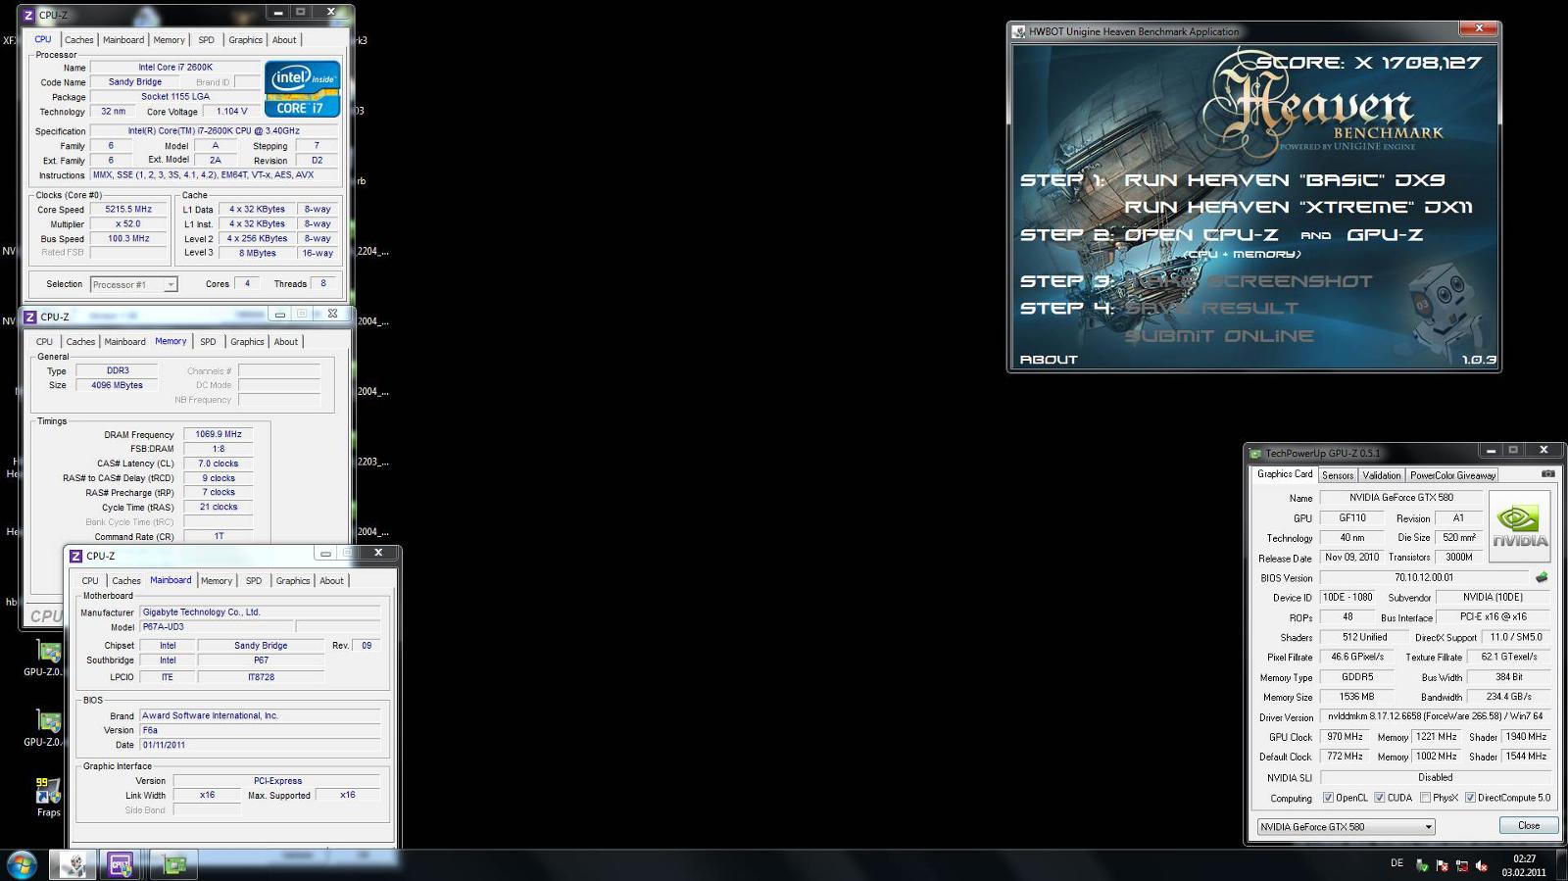Click the title icon of CPU-Z Mainboard window
Image resolution: width=1568 pixels, height=881 pixels.
tap(75, 556)
